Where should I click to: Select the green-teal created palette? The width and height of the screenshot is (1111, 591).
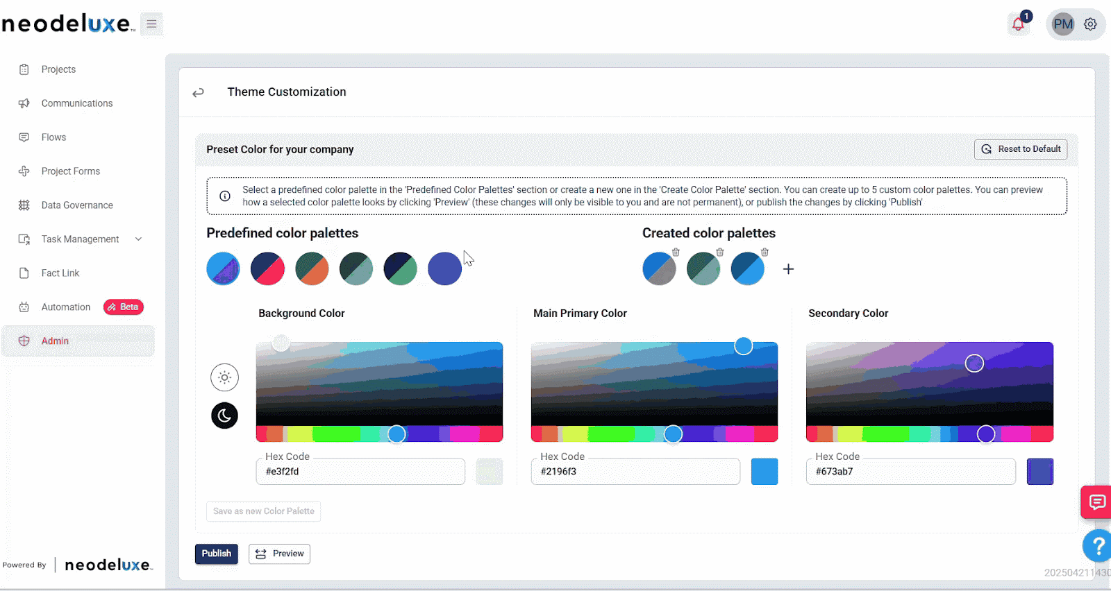pos(703,268)
